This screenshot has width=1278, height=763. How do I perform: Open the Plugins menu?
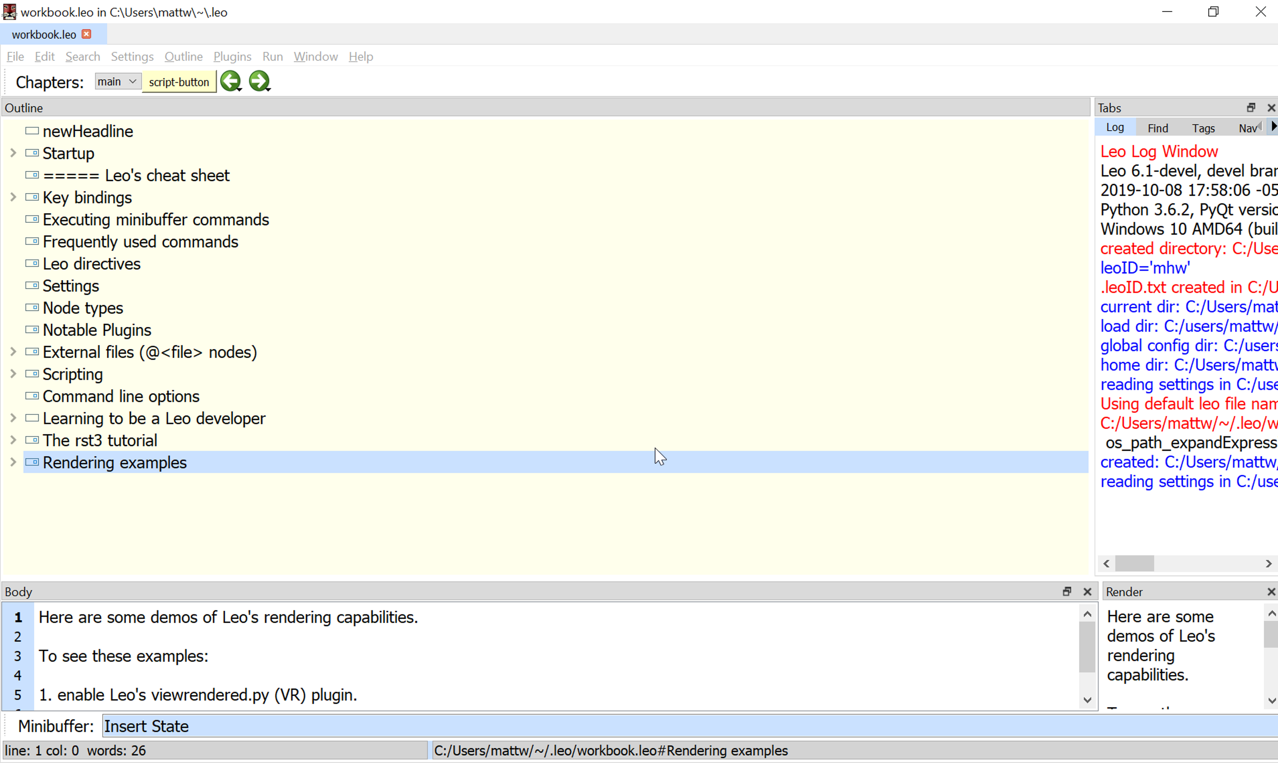point(232,57)
